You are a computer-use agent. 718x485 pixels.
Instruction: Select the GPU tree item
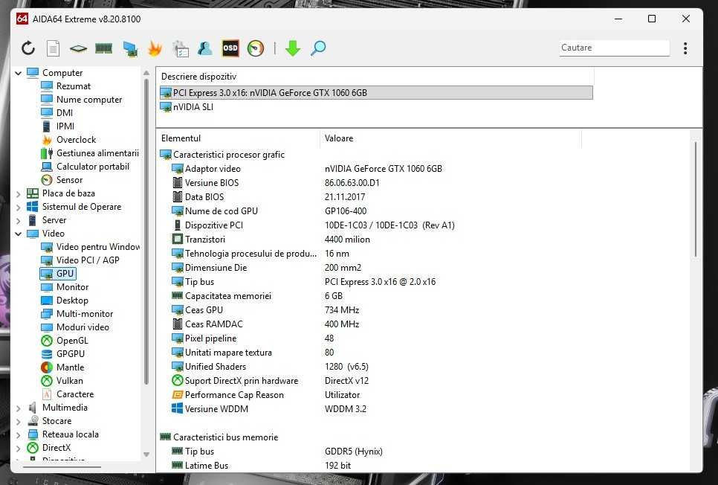coord(65,273)
